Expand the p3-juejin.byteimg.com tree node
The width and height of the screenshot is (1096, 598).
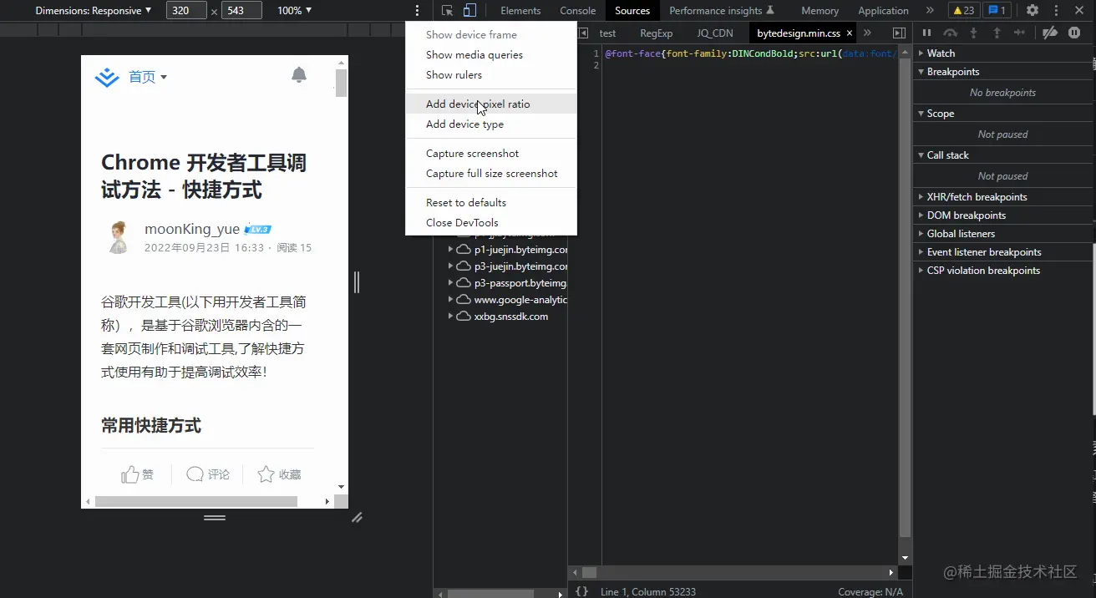tap(451, 266)
